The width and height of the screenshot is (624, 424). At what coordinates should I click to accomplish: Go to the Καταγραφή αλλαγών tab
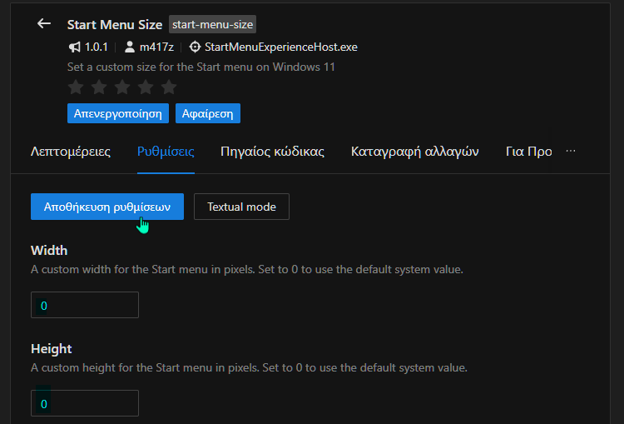tap(415, 152)
